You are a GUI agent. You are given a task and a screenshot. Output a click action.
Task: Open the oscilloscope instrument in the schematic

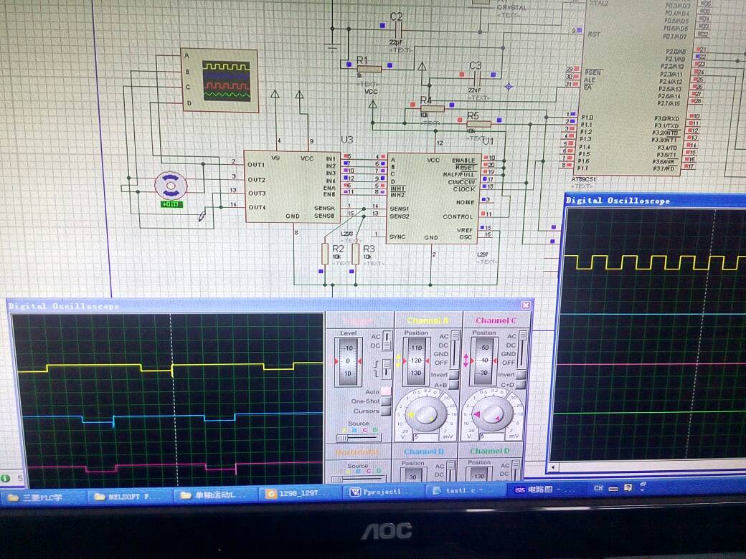tap(219, 81)
